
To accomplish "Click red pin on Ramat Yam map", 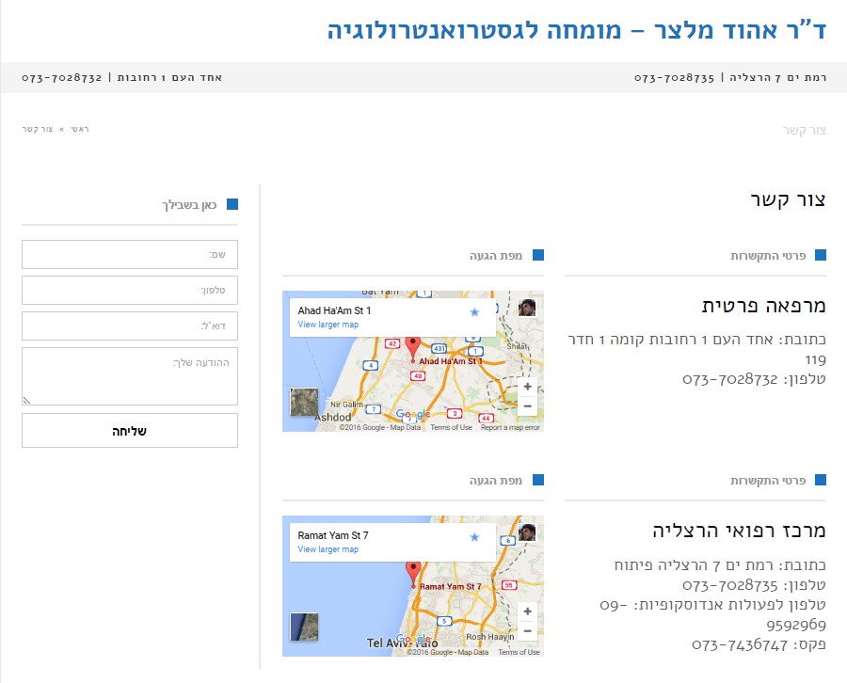I will pos(413,573).
